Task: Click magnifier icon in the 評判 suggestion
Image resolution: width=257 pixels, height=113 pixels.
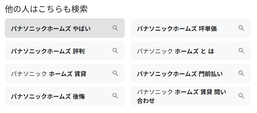Action: tap(115, 51)
